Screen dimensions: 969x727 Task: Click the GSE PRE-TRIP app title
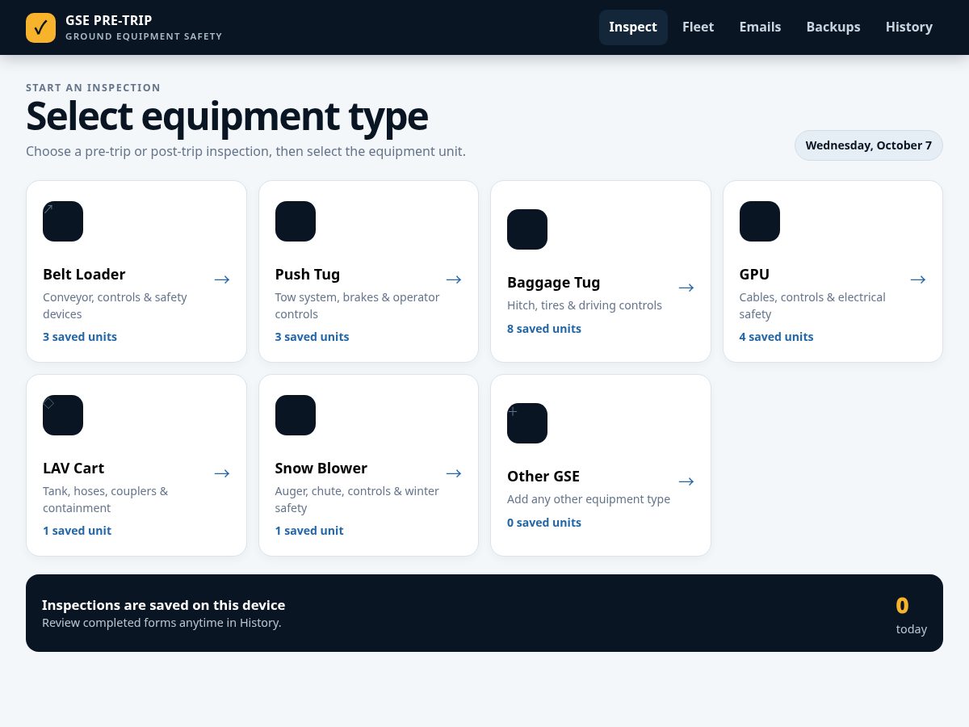[x=109, y=20]
